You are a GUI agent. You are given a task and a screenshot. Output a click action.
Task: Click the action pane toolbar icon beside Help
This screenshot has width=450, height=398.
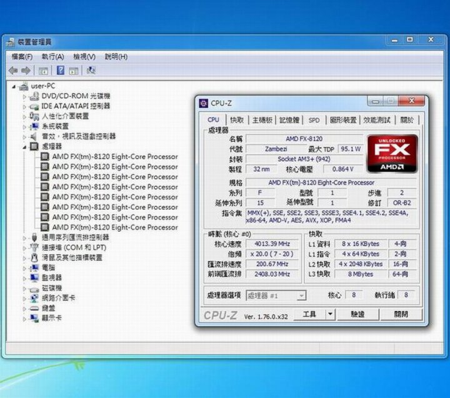pyautogui.click(x=74, y=71)
